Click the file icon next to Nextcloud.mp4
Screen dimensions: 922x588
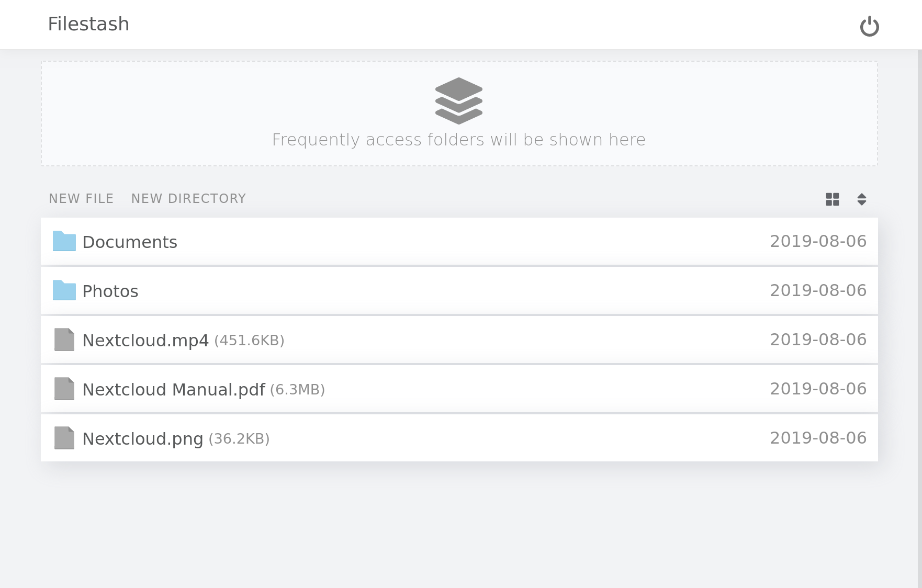coord(64,340)
